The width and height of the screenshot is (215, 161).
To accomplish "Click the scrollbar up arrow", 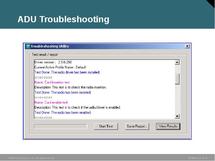I will [177, 62].
